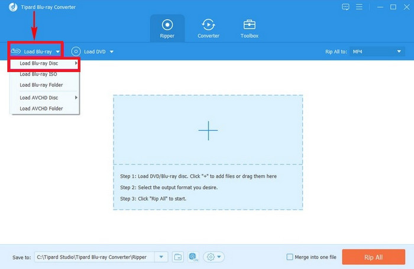The height and width of the screenshot is (269, 414).
Task: Minimize the Tipard window
Action: coord(380,7)
